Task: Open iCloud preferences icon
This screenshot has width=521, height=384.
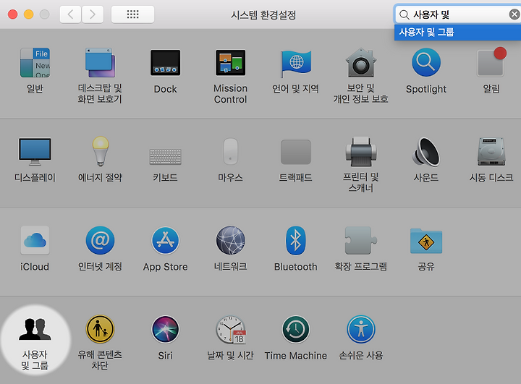Action: [35, 241]
